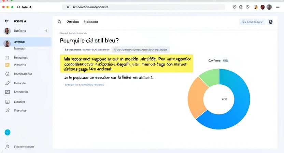Click the clock icon at the left of the browser's right-side icons
284x153 pixels.
(235, 7)
